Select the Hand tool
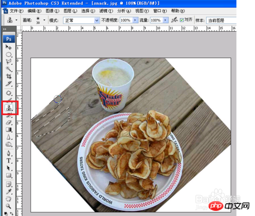The width and height of the screenshot is (255, 216). pyautogui.click(x=9, y=199)
